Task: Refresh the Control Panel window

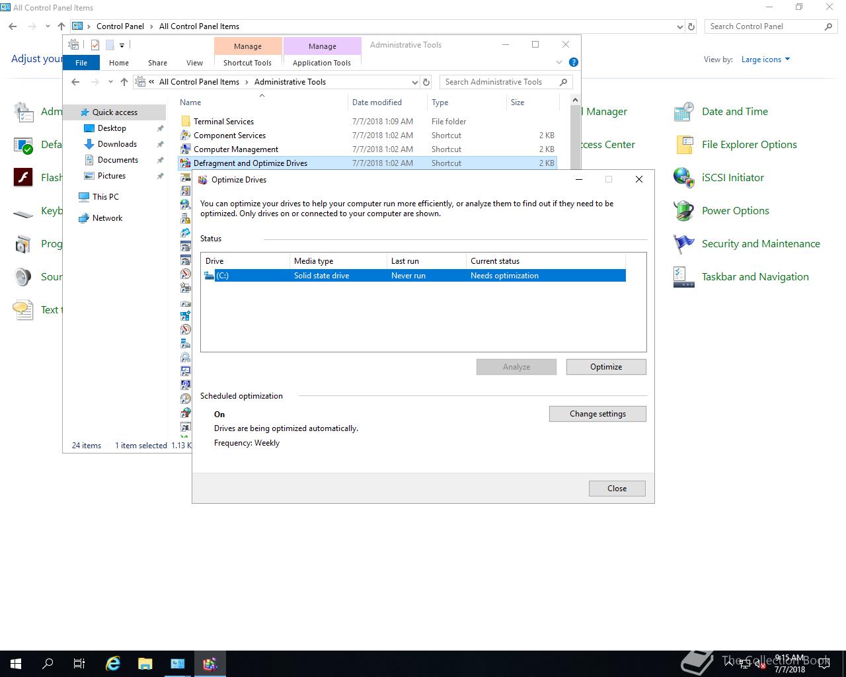Action: click(x=691, y=26)
